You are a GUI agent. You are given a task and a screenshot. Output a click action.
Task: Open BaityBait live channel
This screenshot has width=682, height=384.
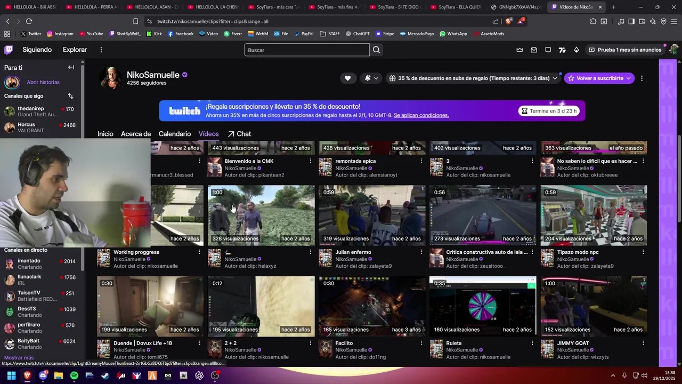coord(40,344)
